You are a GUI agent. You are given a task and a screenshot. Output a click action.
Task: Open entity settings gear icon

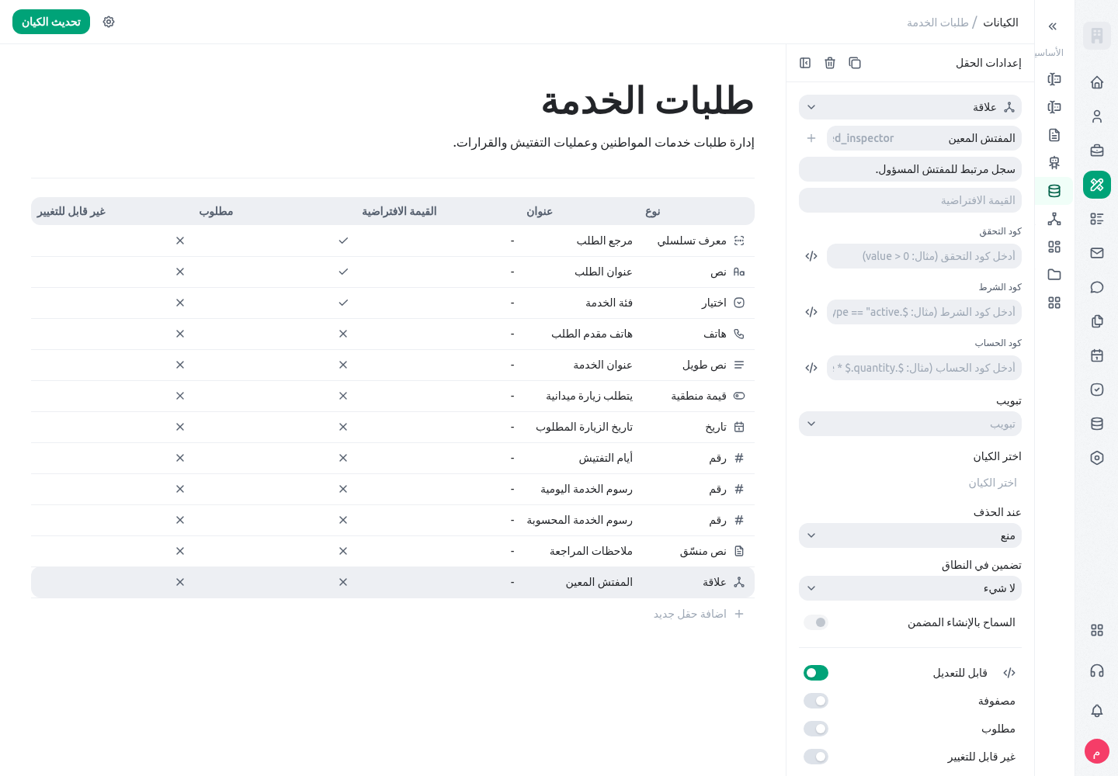pyautogui.click(x=109, y=22)
